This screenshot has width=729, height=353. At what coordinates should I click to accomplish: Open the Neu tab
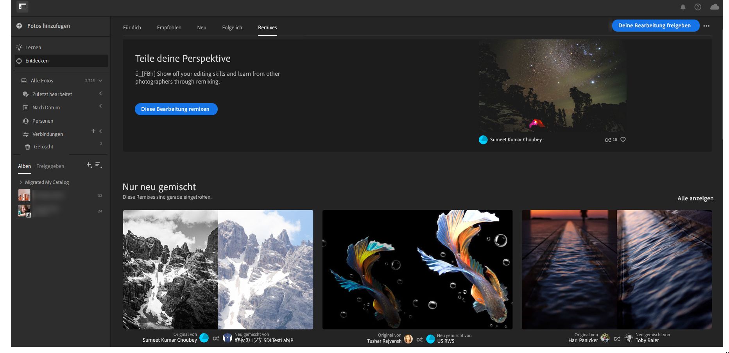click(x=202, y=28)
